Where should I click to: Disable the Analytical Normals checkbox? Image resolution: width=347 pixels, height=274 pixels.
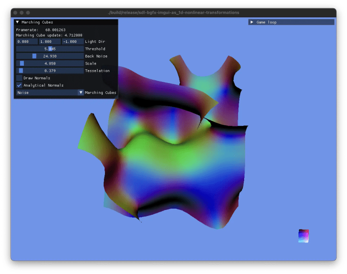[19, 85]
